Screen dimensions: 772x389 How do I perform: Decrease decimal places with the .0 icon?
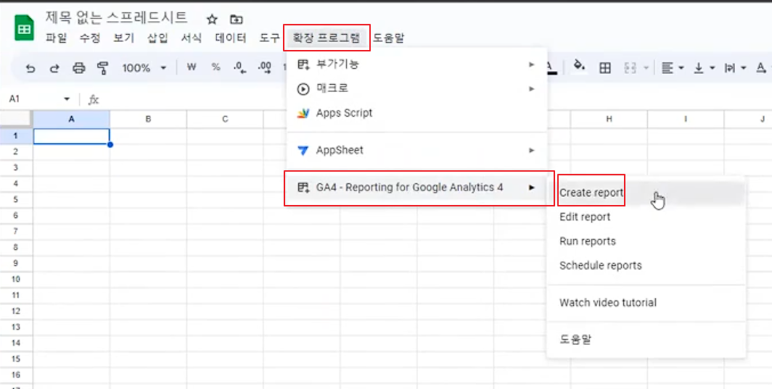[x=239, y=68]
